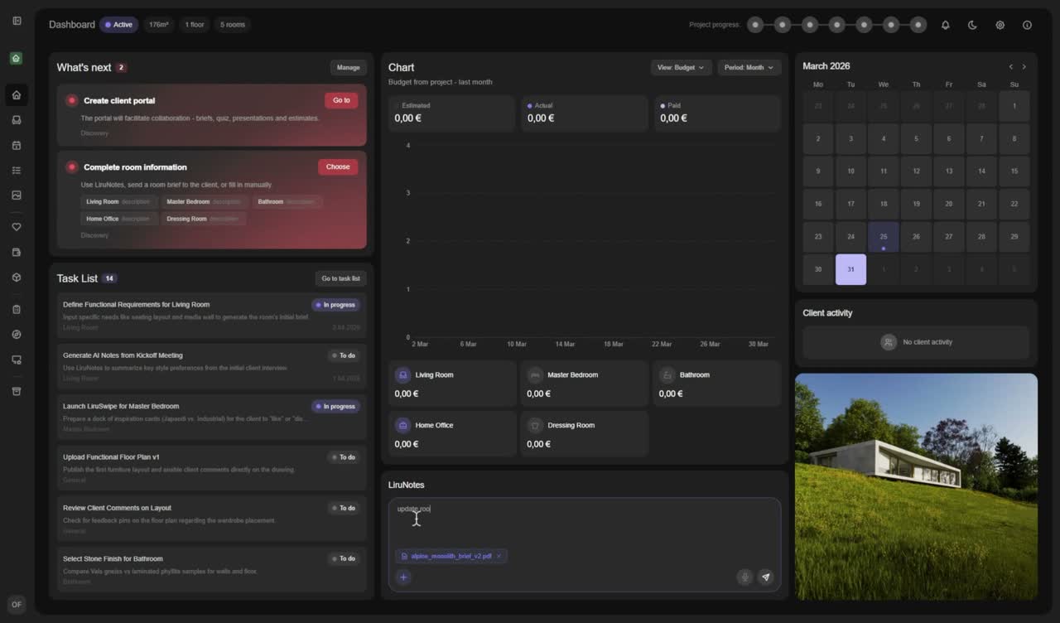The image size is (1060, 623).
Task: Start voice input with the microphone icon
Action: pyautogui.click(x=744, y=577)
